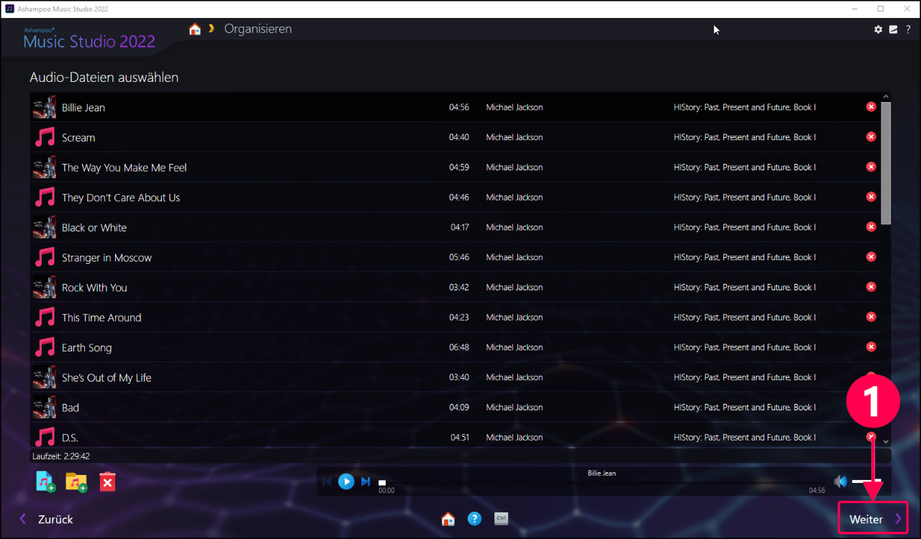Remove Stranger in Moscow track
The image size is (921, 539).
(x=871, y=257)
